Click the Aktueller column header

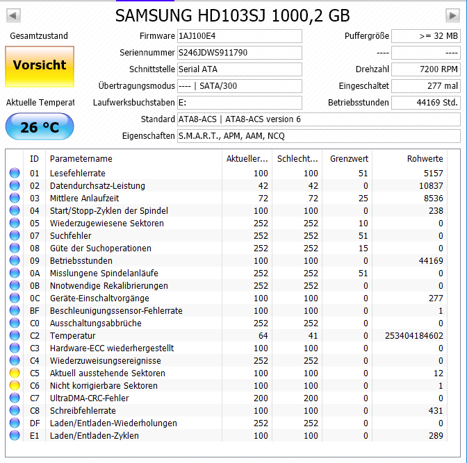[247, 158]
